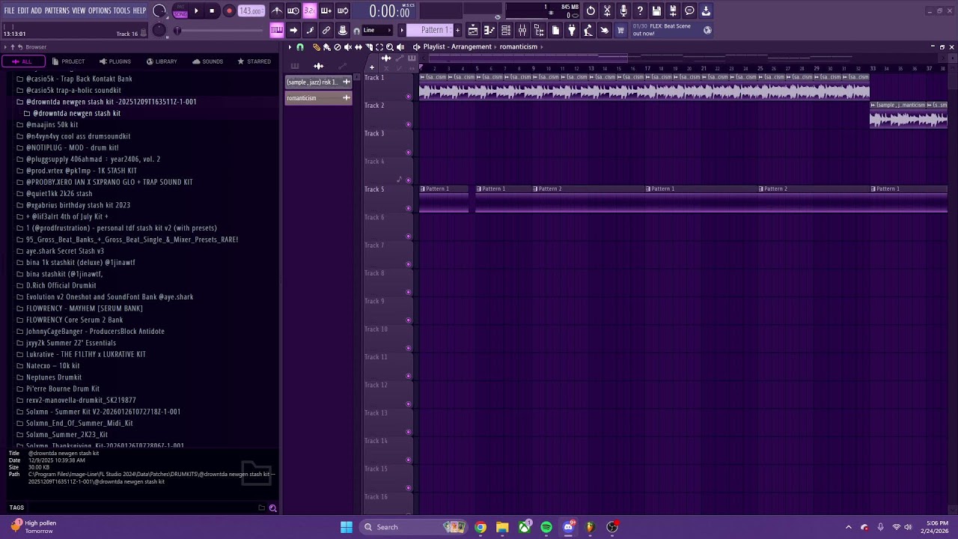Image resolution: width=958 pixels, height=539 pixels.
Task: Toggle the playlist magnet snap
Action: 300,47
